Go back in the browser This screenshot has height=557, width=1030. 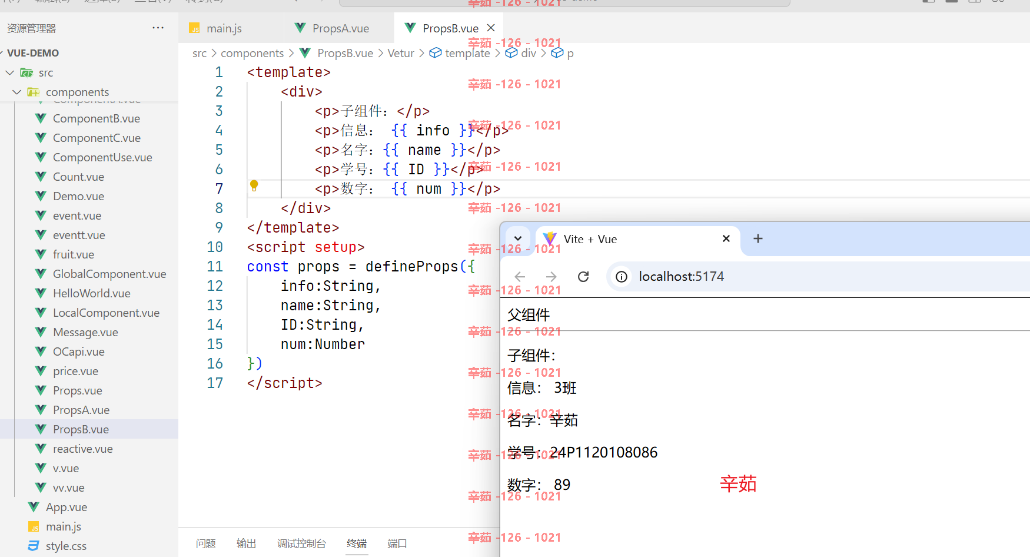point(520,277)
